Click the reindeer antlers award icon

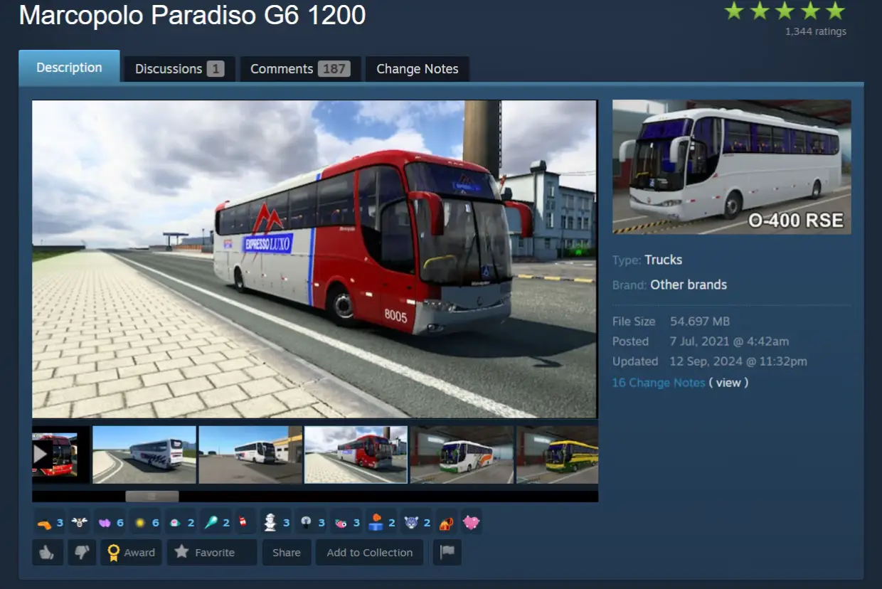(80, 523)
